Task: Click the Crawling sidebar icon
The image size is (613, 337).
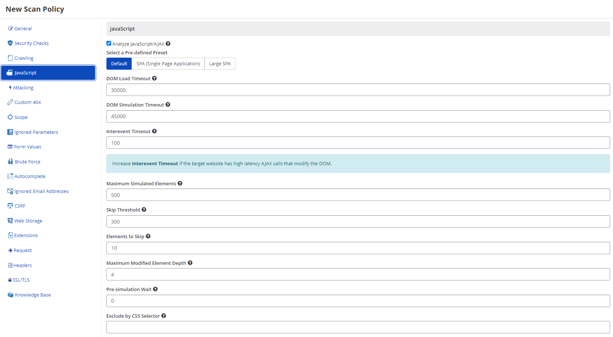Action: tap(10, 58)
